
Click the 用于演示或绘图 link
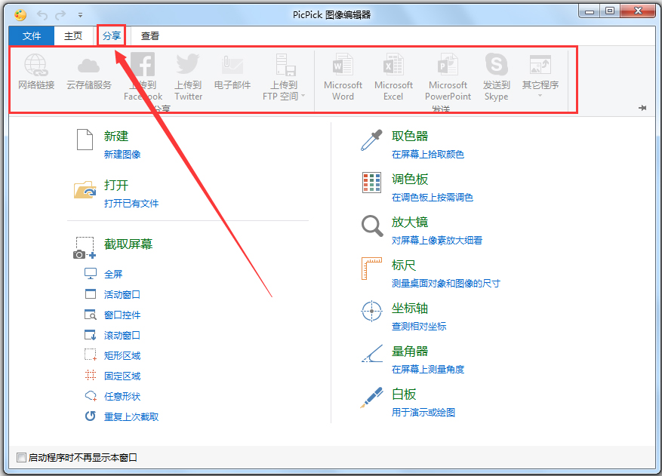[x=423, y=413]
